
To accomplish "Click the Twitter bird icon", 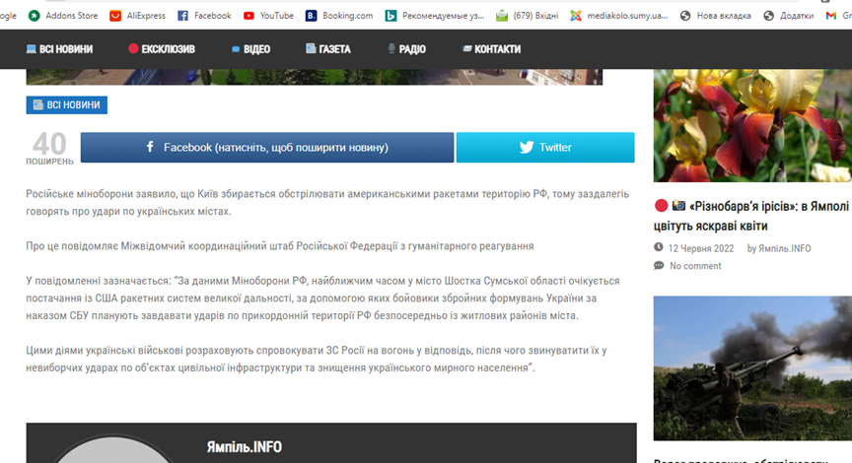I will tap(526, 147).
